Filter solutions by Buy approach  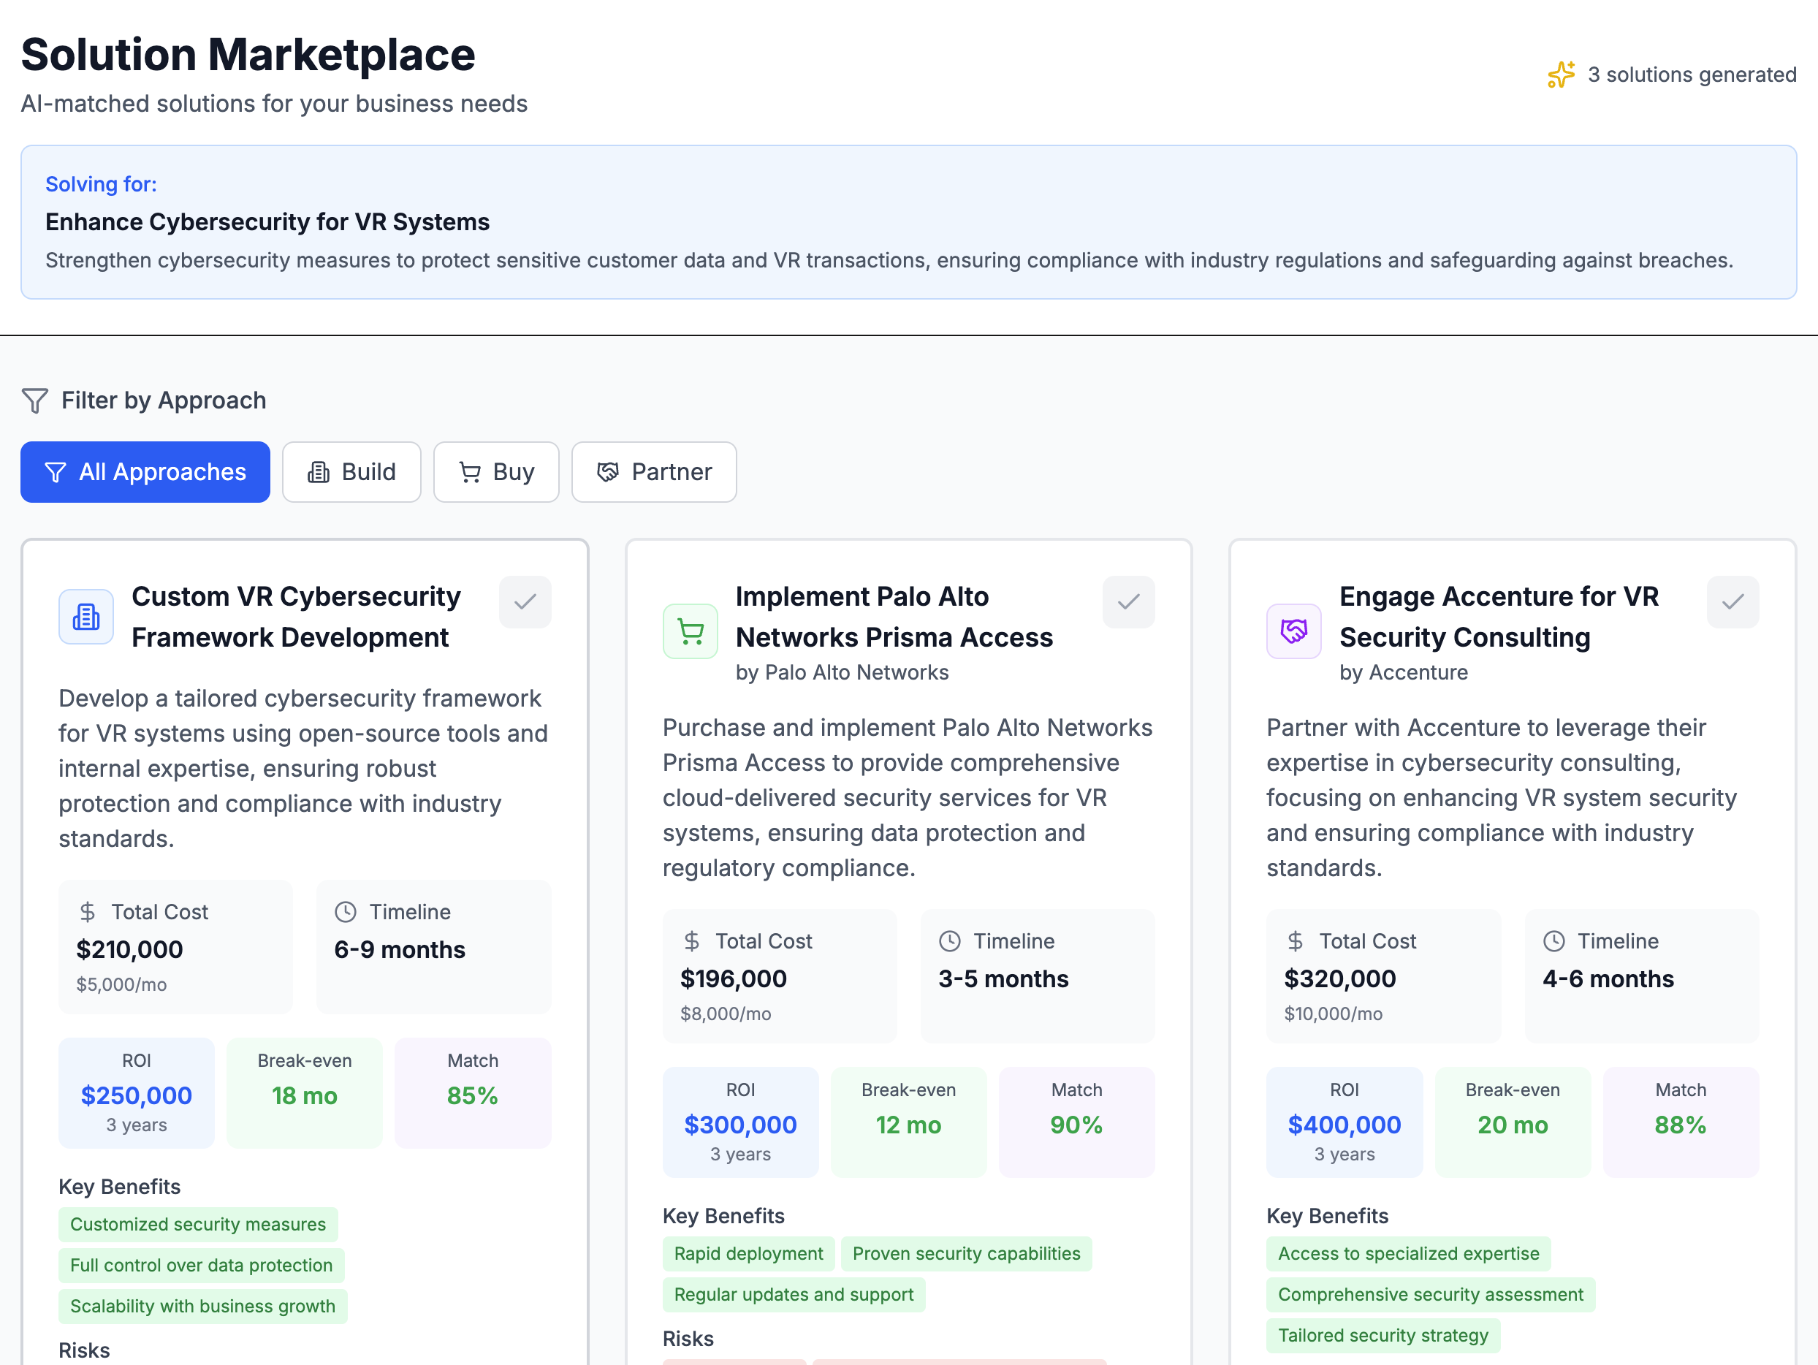496,472
